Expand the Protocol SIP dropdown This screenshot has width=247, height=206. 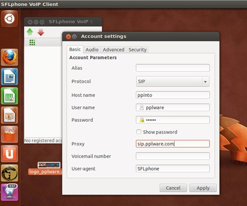click(173, 82)
